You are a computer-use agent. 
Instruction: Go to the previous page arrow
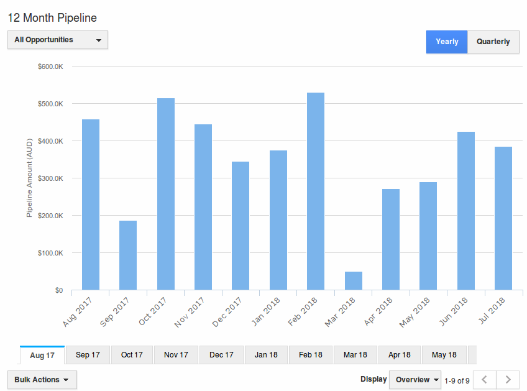pos(485,380)
